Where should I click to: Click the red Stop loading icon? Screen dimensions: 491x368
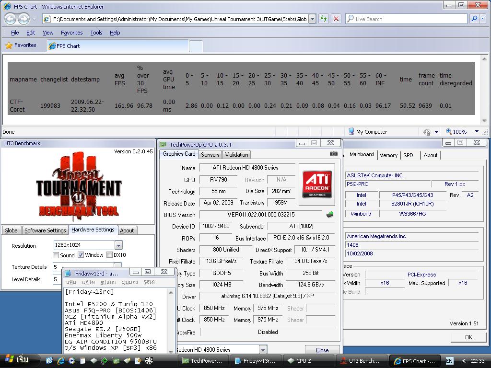click(x=336, y=19)
